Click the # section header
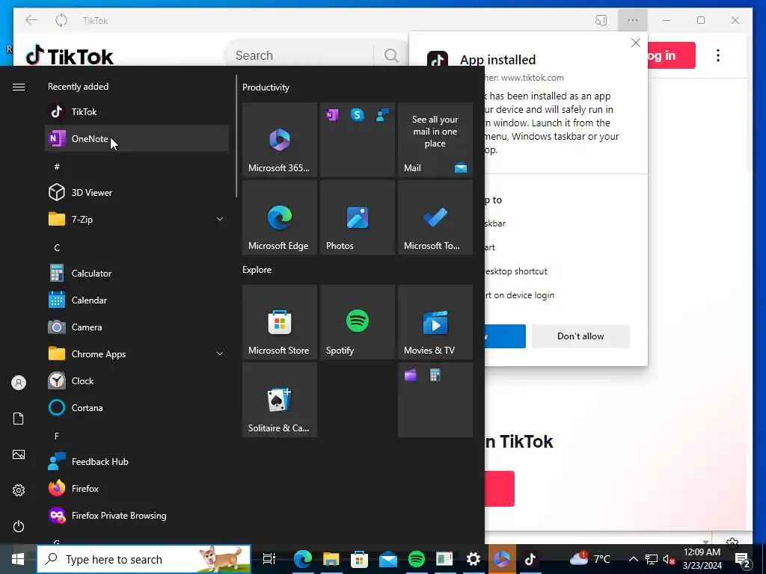This screenshot has height=574, width=766. (x=57, y=167)
